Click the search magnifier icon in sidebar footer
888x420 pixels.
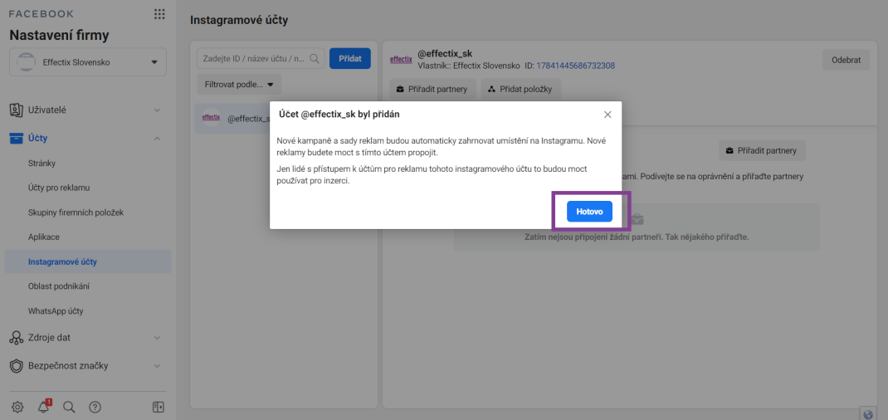[x=69, y=407]
